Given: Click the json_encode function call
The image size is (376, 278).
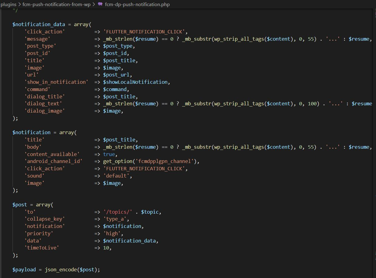Looking at the screenshot, I should click(61, 270).
